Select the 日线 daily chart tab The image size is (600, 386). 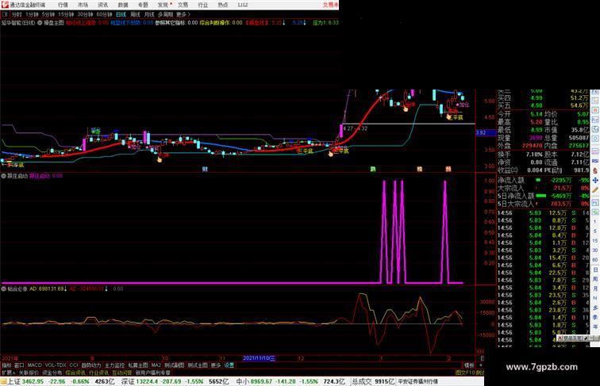click(121, 14)
